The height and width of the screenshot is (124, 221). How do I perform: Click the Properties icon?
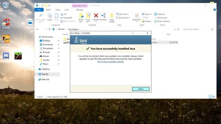pos(137,15)
